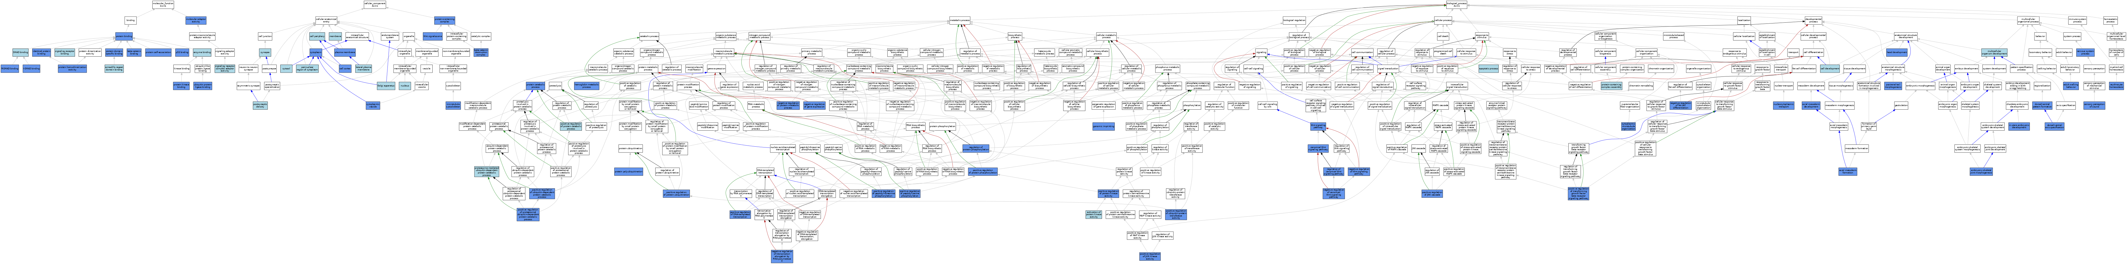Click the "protein dimerization activity" node
This screenshot has width=2127, height=264.
(x=90, y=53)
